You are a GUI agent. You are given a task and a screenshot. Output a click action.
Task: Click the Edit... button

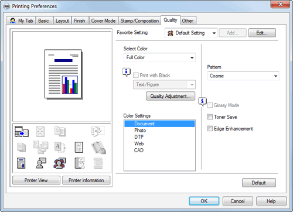262,33
